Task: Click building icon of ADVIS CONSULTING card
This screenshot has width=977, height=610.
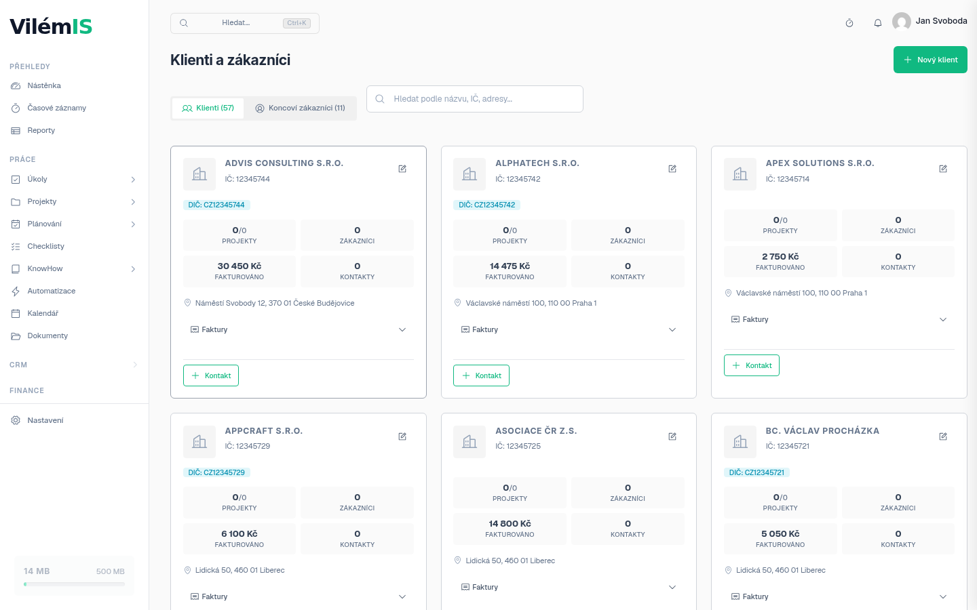Action: tap(199, 174)
